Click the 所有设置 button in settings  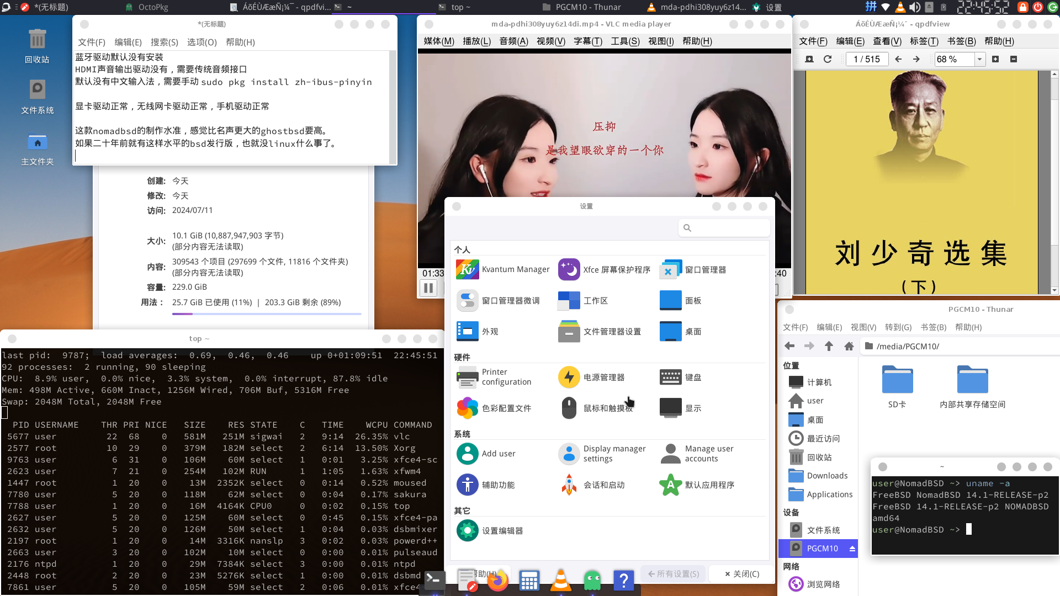point(673,574)
